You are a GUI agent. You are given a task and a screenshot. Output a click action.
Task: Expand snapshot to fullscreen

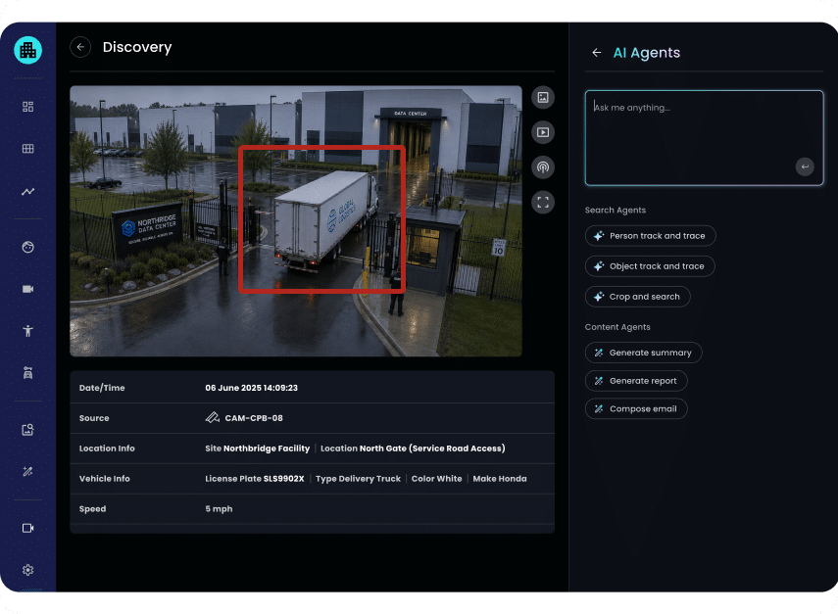542,203
